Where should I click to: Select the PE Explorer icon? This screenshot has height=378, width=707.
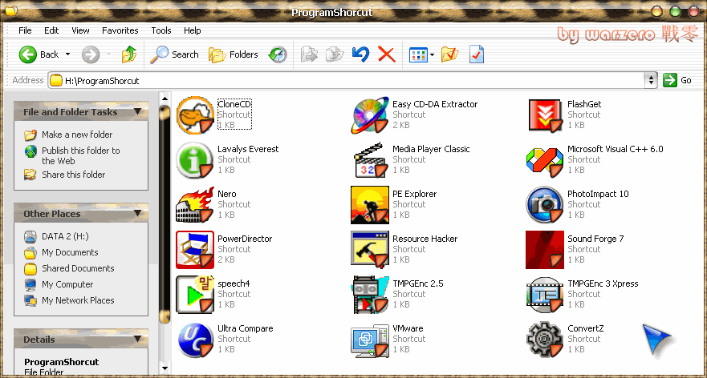click(x=370, y=205)
